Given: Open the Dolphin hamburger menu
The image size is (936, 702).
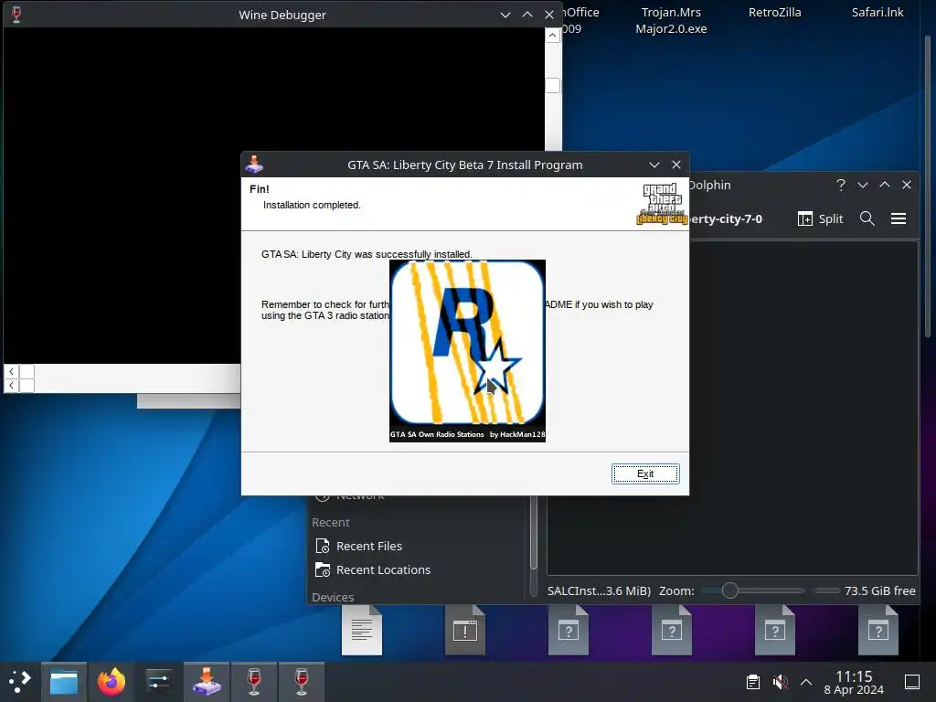Looking at the screenshot, I should tap(899, 218).
